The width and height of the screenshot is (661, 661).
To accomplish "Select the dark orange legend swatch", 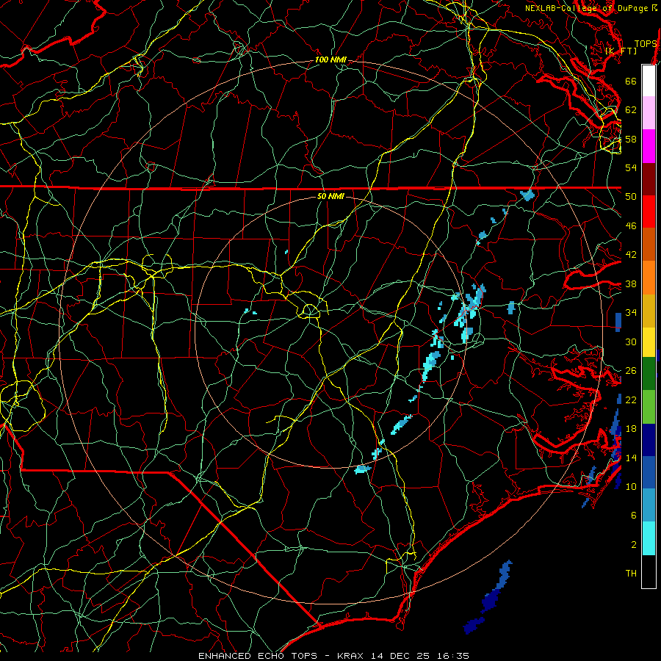I will pos(649,244).
